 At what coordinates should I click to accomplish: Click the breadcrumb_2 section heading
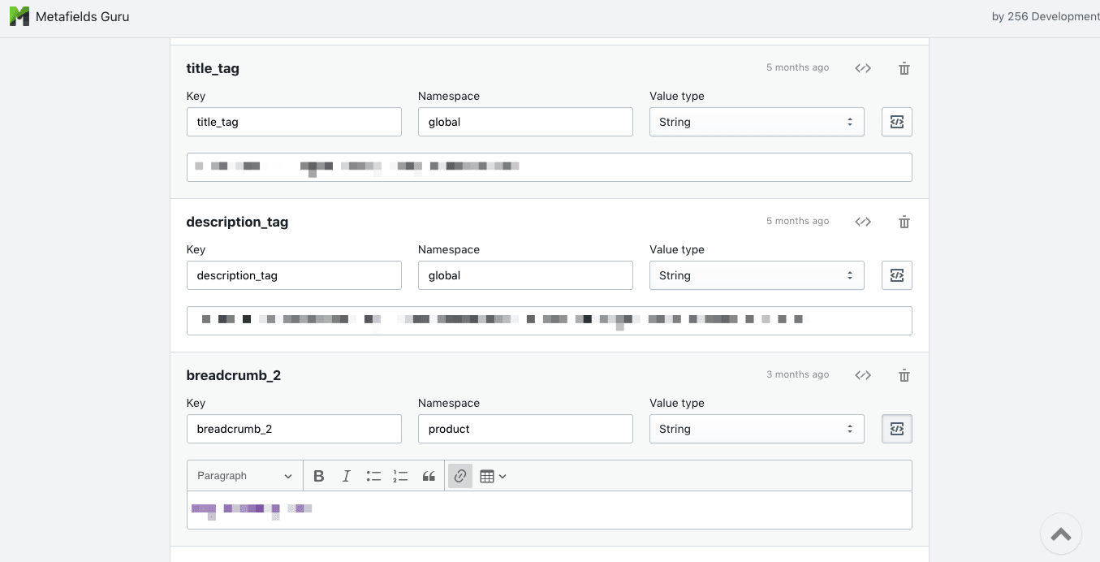234,375
